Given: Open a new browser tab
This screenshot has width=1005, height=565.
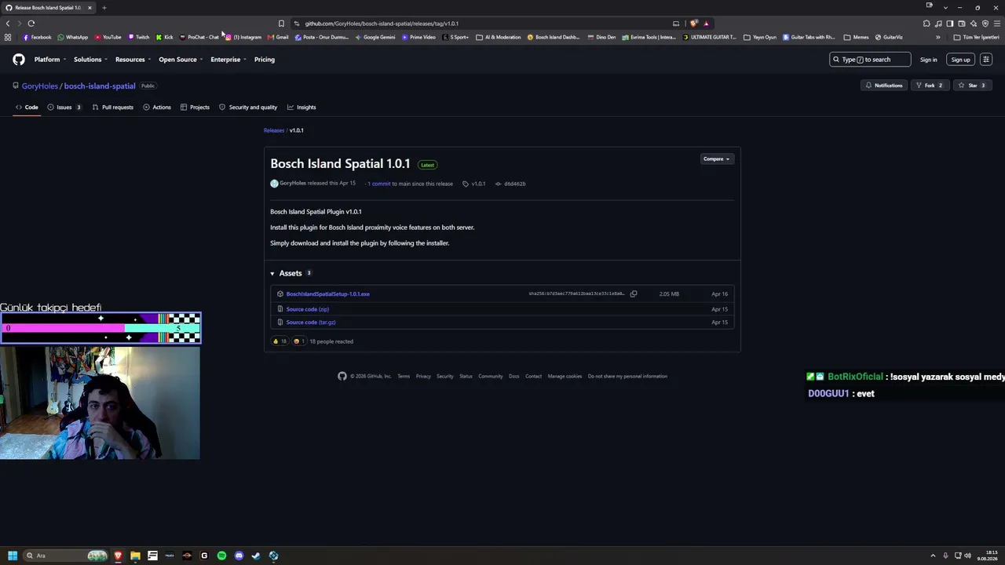Looking at the screenshot, I should (x=104, y=8).
